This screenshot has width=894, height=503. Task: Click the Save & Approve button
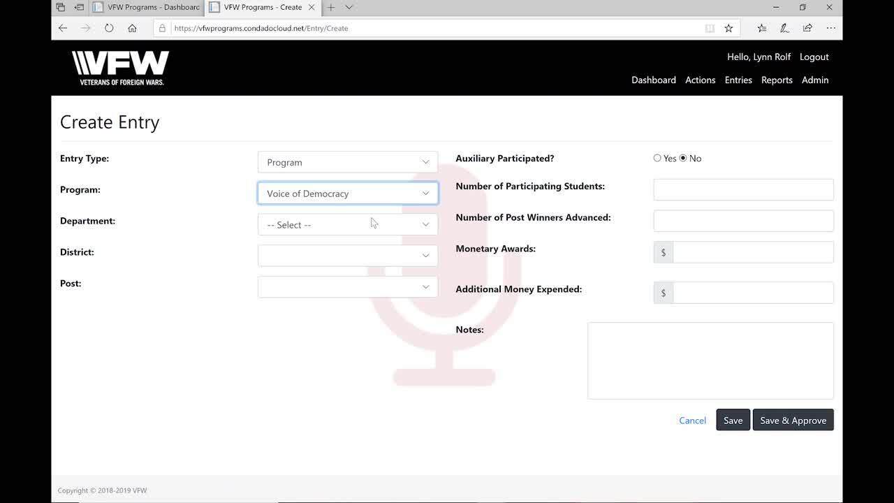[x=793, y=420]
